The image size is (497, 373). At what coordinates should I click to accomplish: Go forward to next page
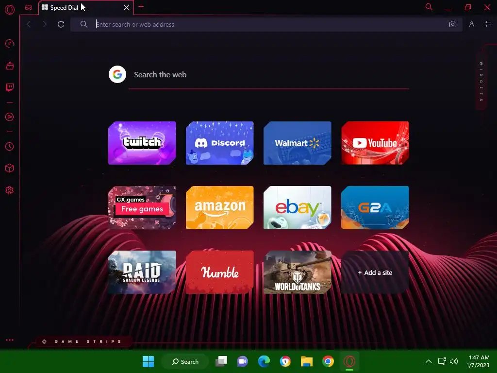click(45, 24)
